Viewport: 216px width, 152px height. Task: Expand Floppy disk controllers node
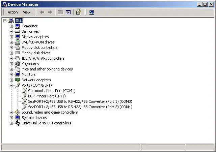point(11,48)
